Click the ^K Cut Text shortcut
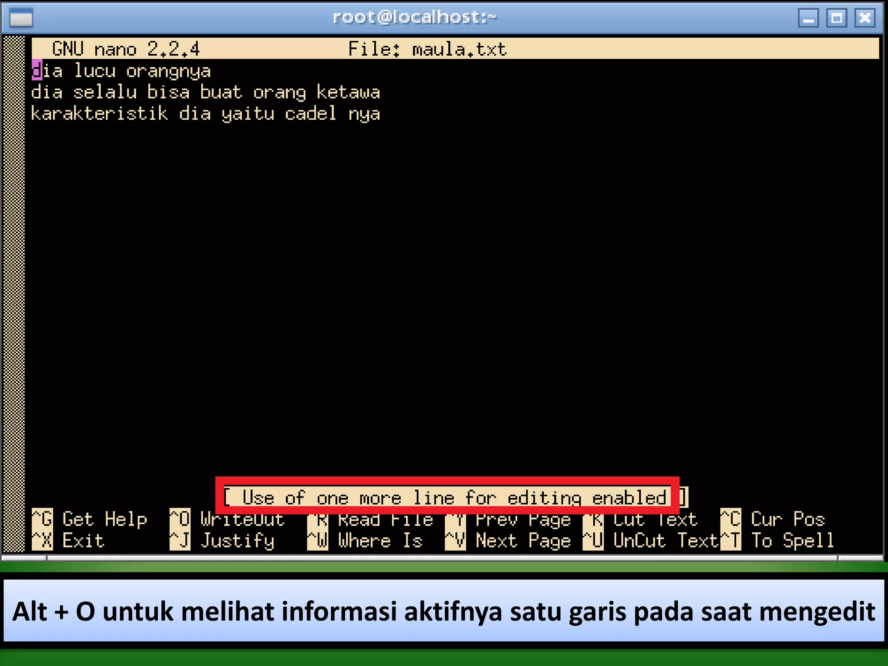This screenshot has height=666, width=888. pyautogui.click(x=640, y=519)
